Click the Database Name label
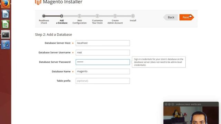Image resolution: width=221 pixels, height=124 pixels. (61, 71)
